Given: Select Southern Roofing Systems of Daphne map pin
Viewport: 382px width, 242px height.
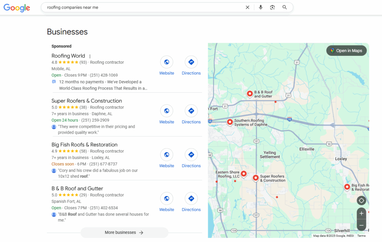Looking at the screenshot, I should pyautogui.click(x=230, y=122).
